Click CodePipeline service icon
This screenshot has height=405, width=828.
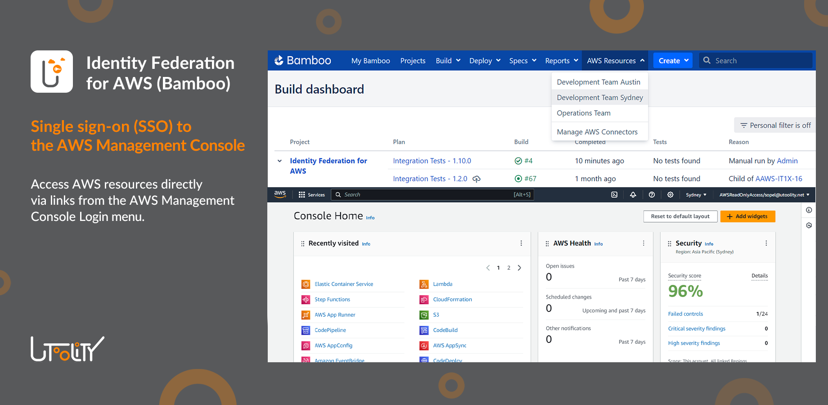(x=306, y=330)
